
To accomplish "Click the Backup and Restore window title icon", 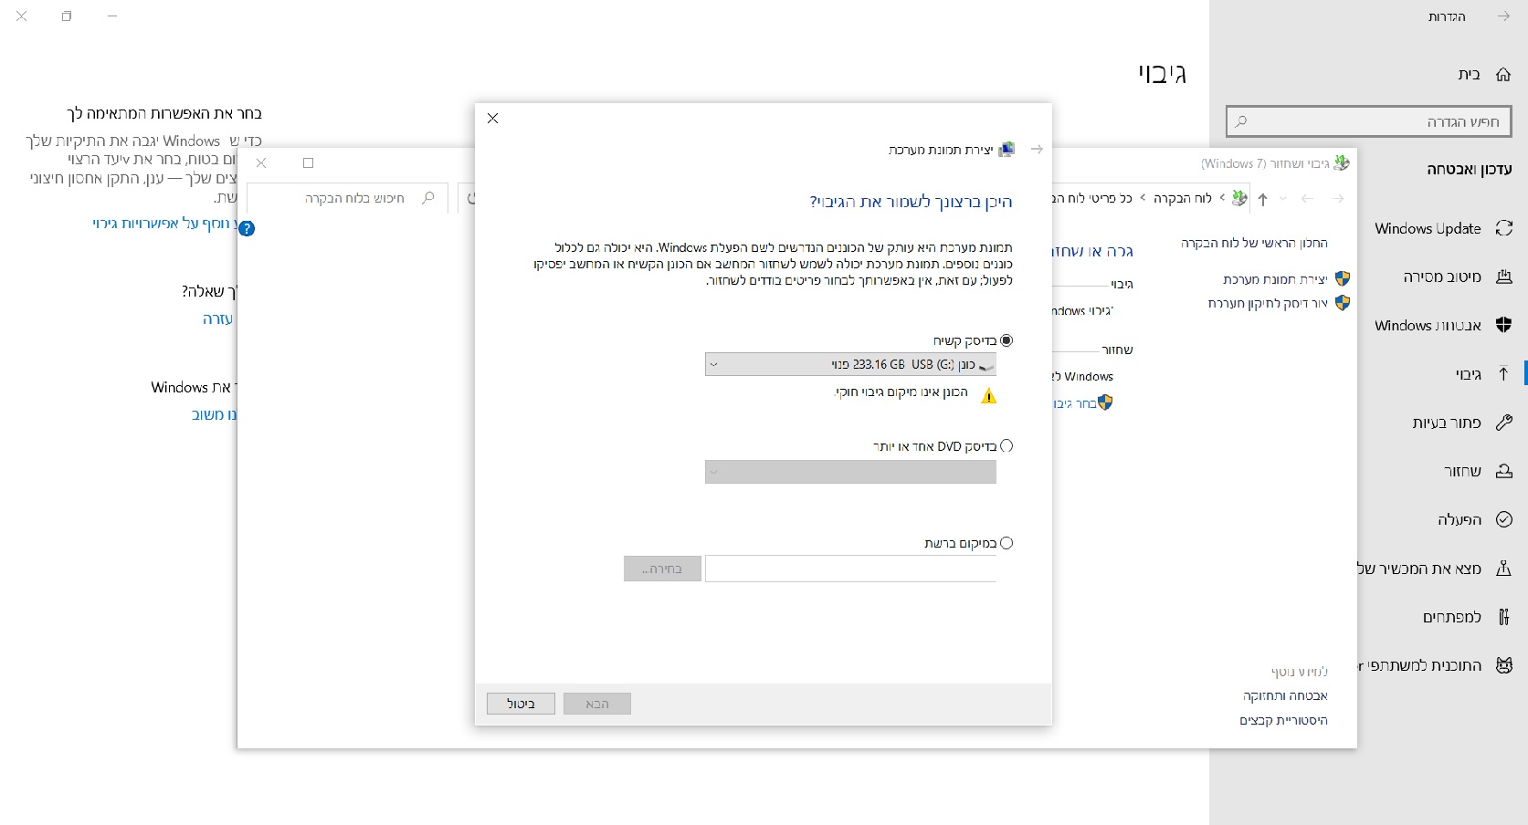I will pyautogui.click(x=1341, y=163).
